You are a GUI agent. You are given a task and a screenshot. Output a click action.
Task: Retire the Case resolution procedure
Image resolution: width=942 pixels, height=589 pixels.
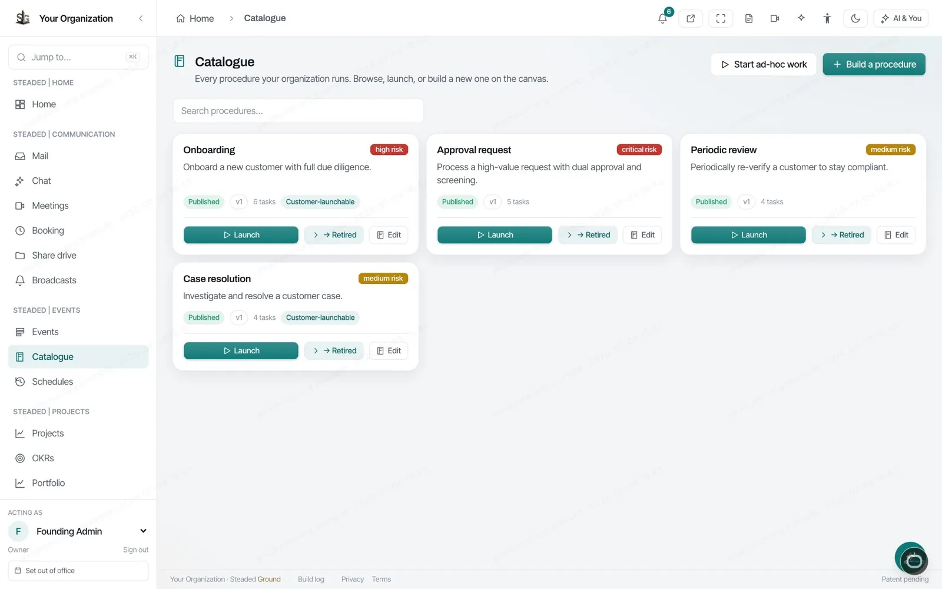[x=334, y=351]
